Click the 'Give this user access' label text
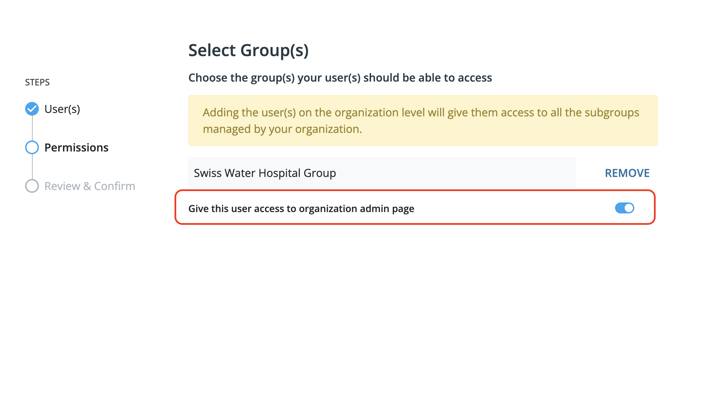The image size is (709, 420). [x=301, y=209]
